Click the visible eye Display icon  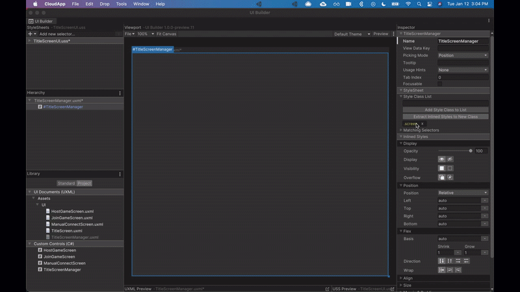click(x=442, y=159)
